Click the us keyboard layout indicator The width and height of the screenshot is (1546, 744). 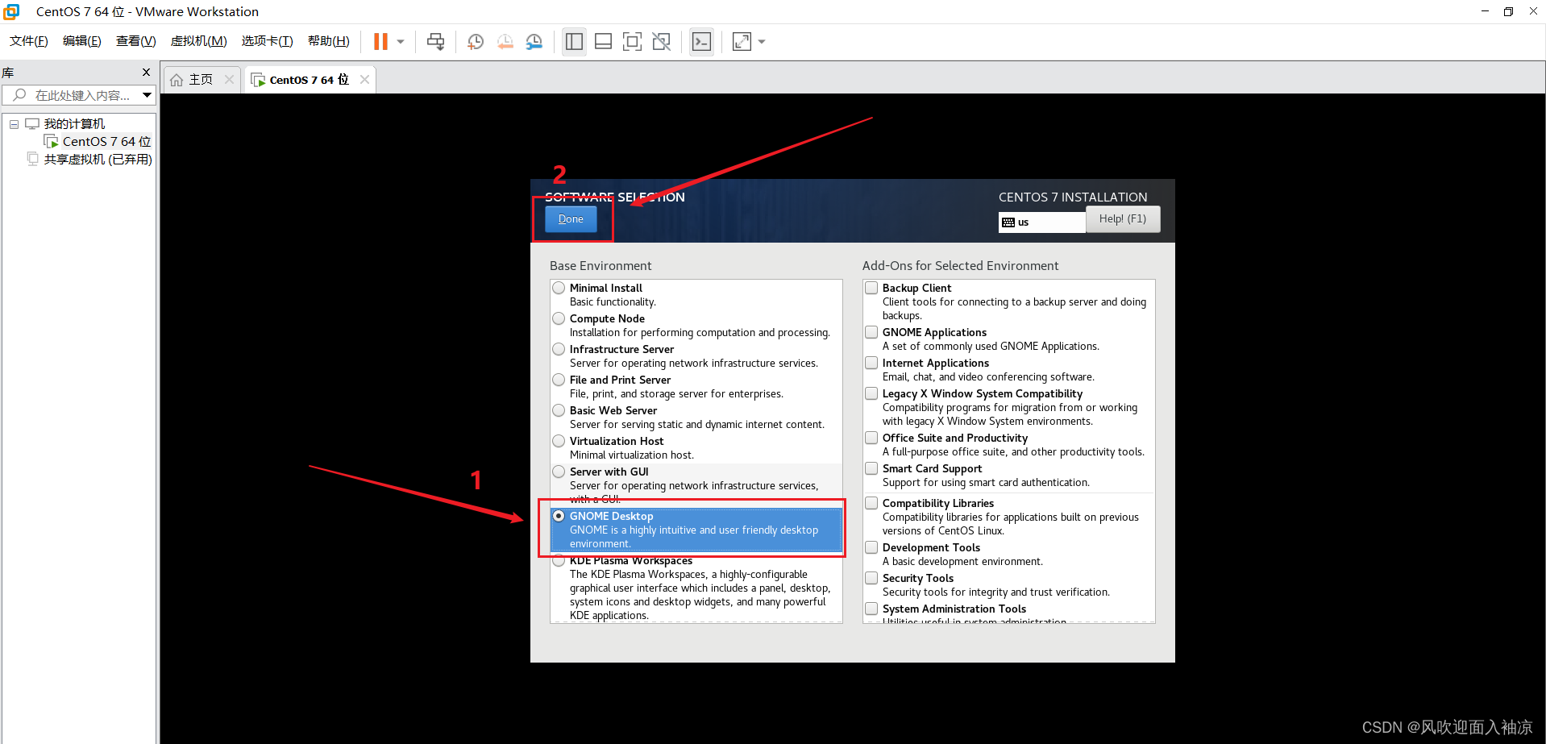point(1041,222)
